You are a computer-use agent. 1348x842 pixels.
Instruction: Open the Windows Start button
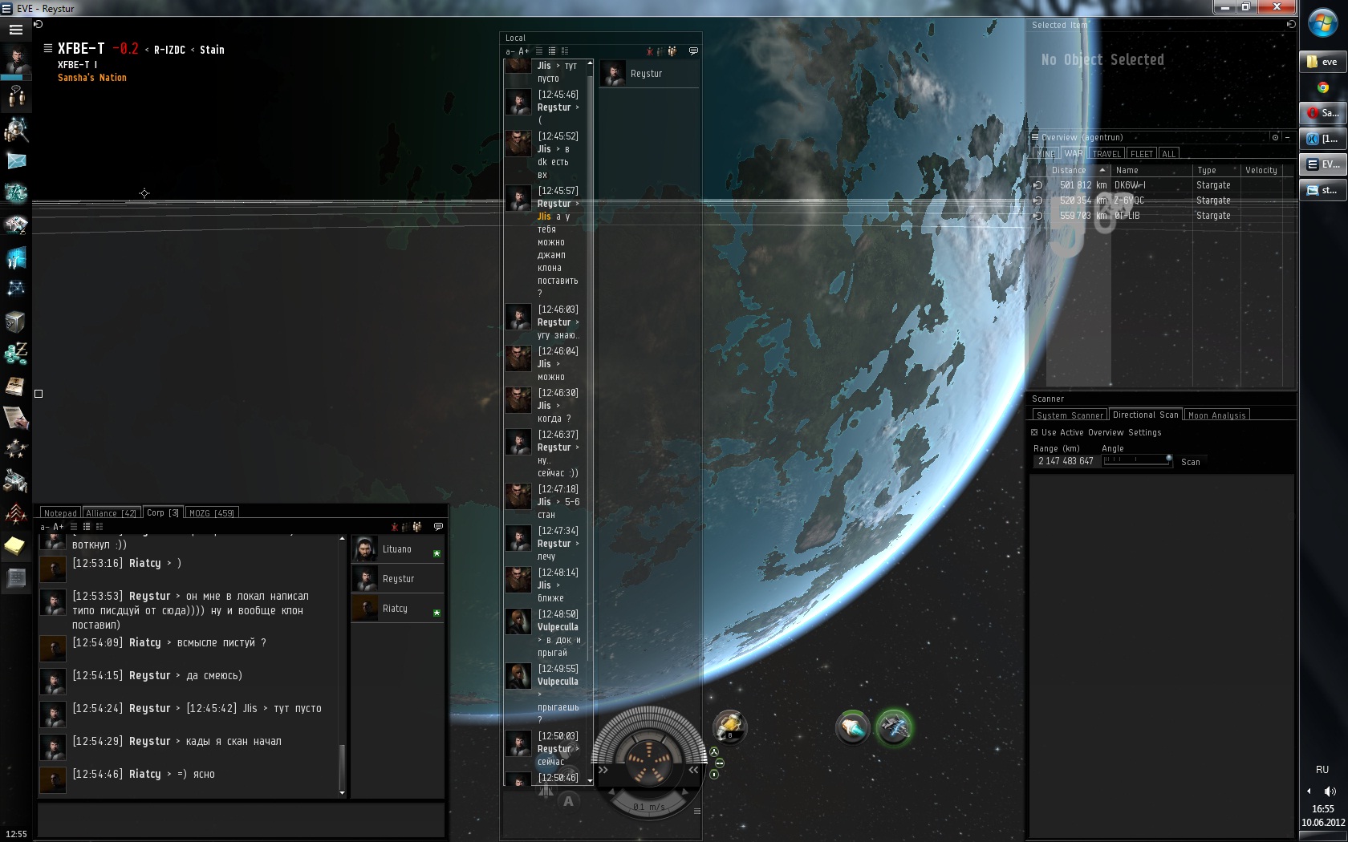click(1322, 22)
